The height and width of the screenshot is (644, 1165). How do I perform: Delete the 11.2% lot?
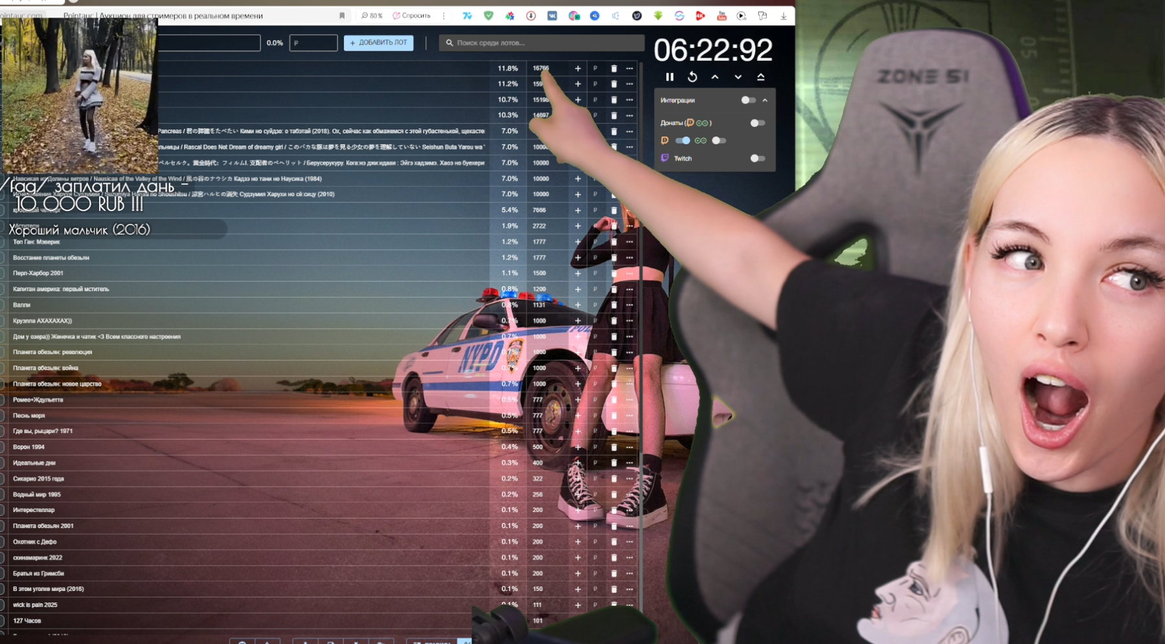(614, 84)
